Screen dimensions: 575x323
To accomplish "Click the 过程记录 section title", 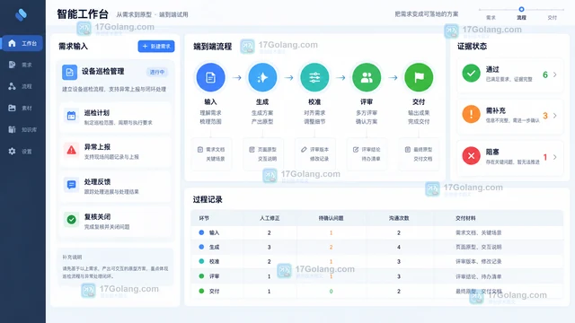I will coord(208,199).
